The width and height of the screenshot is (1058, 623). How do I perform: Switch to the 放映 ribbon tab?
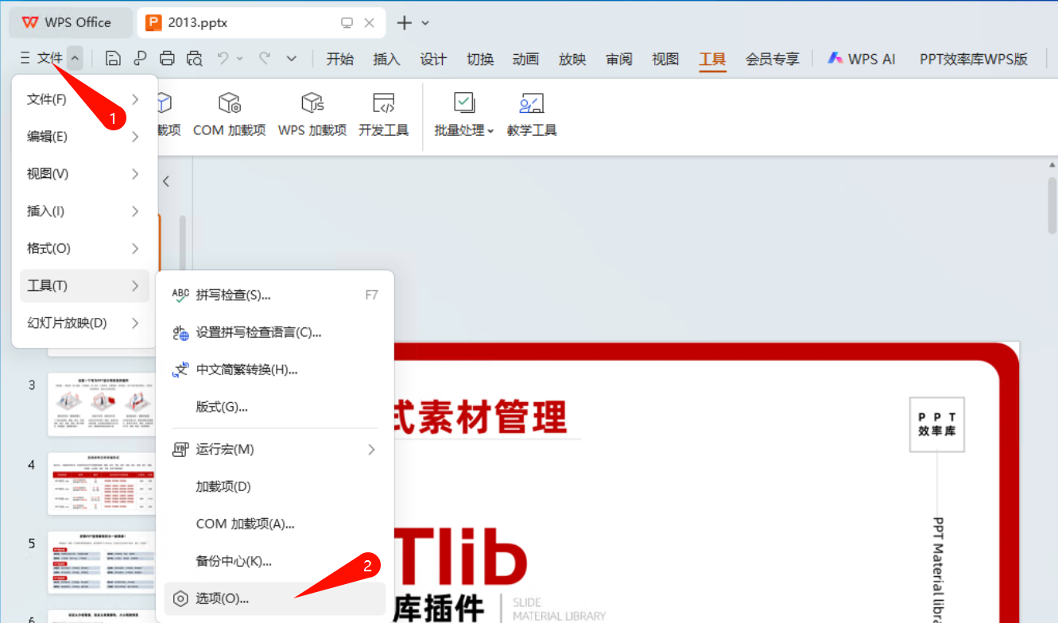572,59
